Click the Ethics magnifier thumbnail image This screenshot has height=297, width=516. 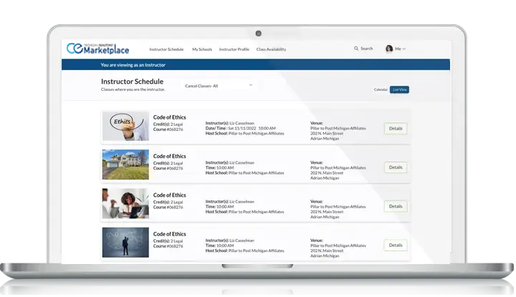click(x=125, y=126)
